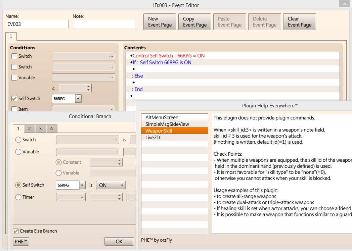Open Self Switch 66RPG dropdown in Conditional Branch
352x251 pixels.
point(82,185)
